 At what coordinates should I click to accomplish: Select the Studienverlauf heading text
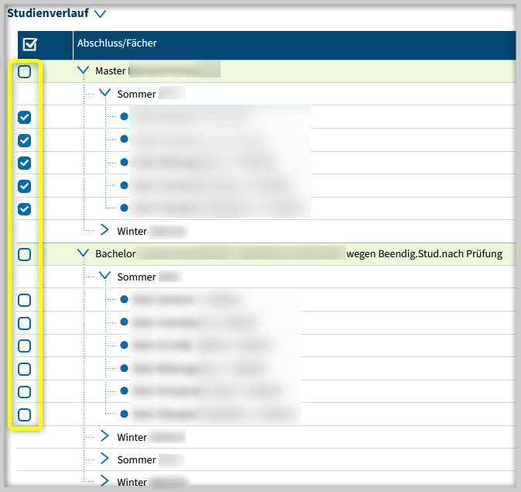coord(48,13)
